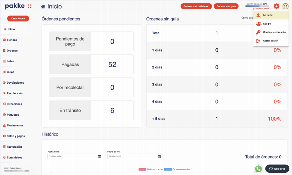
Task: Click the Cerrar sesión exit icon
Action: click(x=258, y=41)
